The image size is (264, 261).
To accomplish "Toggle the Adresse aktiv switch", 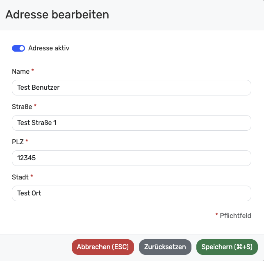I will [18, 48].
